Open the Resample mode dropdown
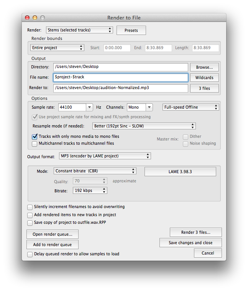This screenshot has height=291, width=248. 144,126
